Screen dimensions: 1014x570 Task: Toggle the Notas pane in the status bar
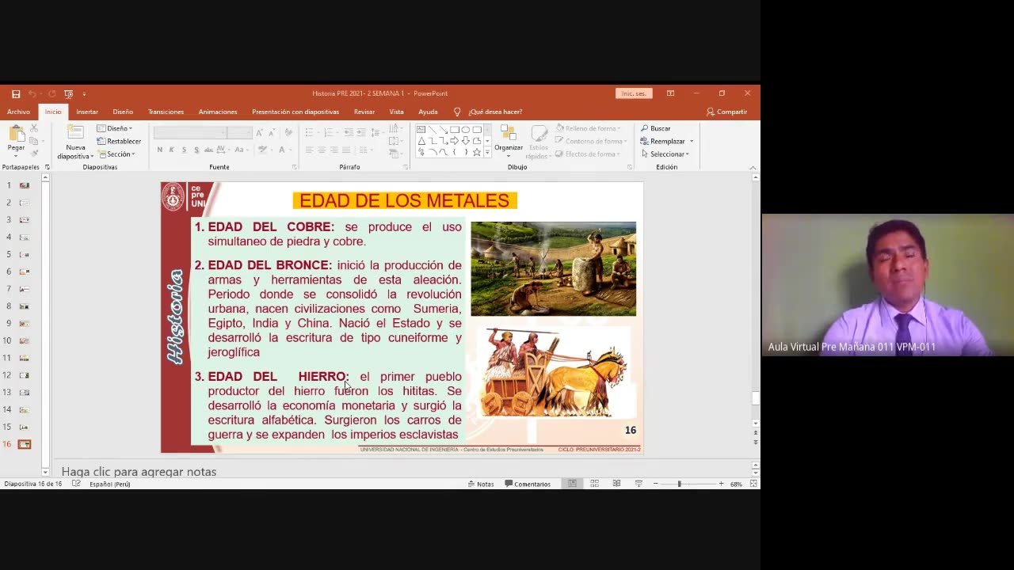coord(481,484)
